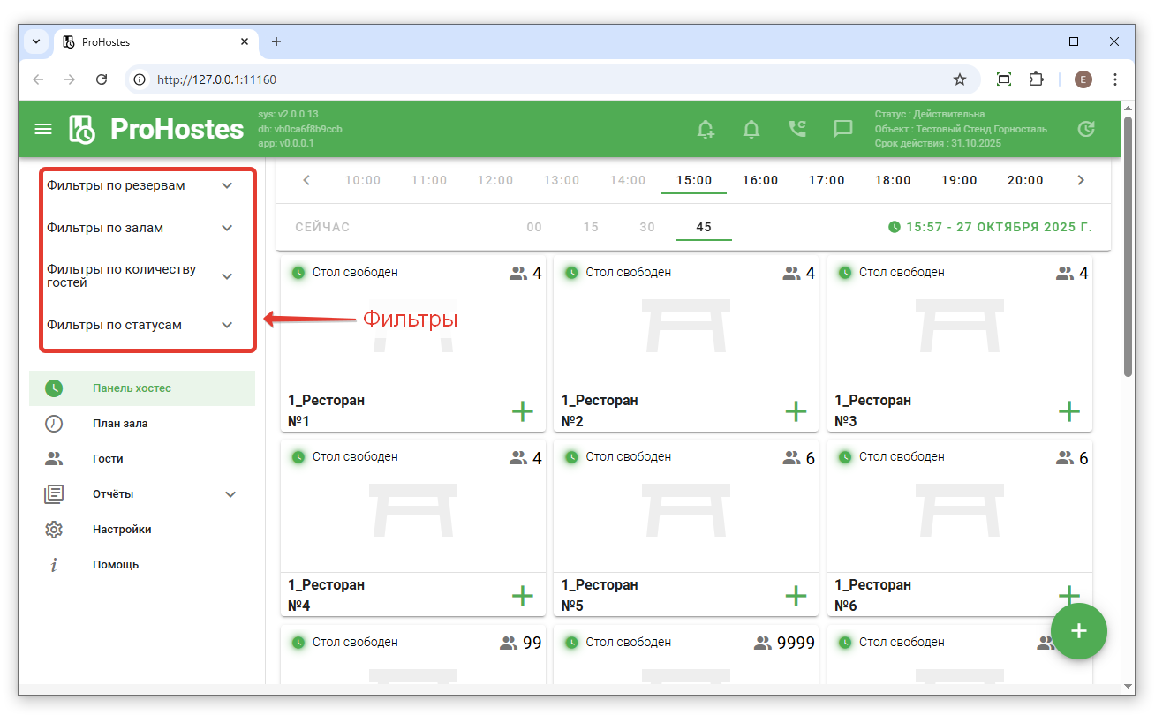Open План зала in the sidebar
Screen dimensions: 1155x715
[120, 424]
